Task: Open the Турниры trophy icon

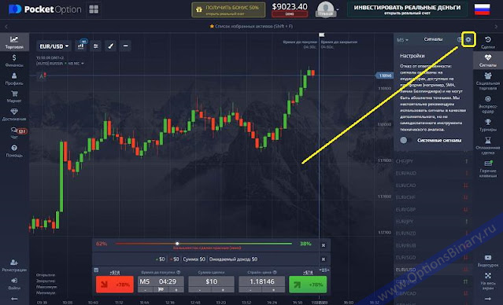Action: coord(488,125)
